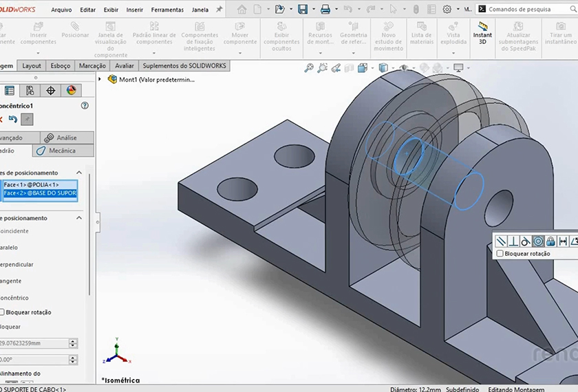
Task: Click the help question mark in Concêntrico1 panel
Action: (85, 106)
